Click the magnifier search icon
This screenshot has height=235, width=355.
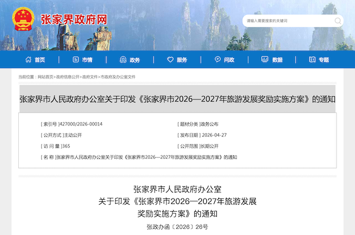pyautogui.click(x=338, y=21)
